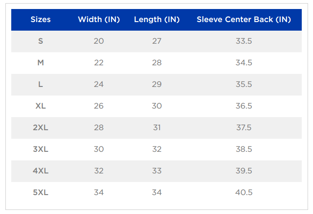Click the sleeve value 36.5 for XL
Screen dimensions: 313x214
244,106
